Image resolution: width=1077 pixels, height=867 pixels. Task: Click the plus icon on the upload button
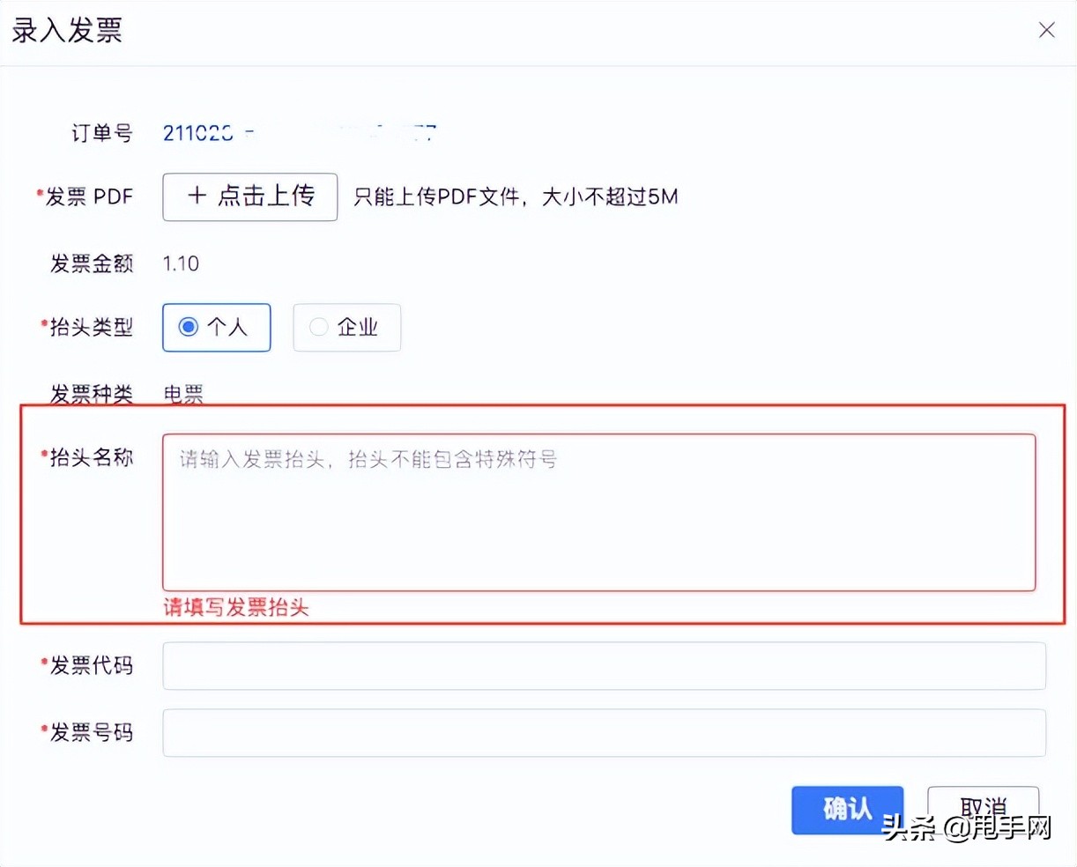(x=197, y=196)
